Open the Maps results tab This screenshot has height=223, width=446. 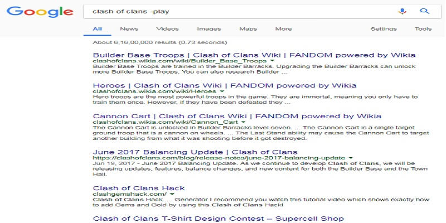248,29
